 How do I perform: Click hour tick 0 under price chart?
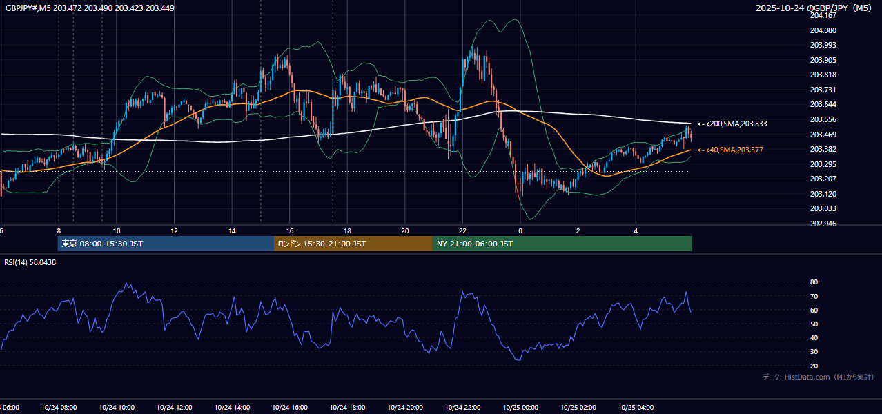[520, 231]
